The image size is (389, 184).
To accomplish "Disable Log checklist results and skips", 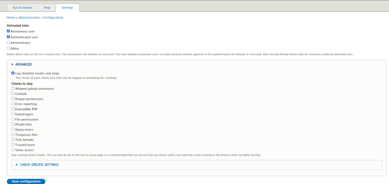I will (x=13, y=73).
